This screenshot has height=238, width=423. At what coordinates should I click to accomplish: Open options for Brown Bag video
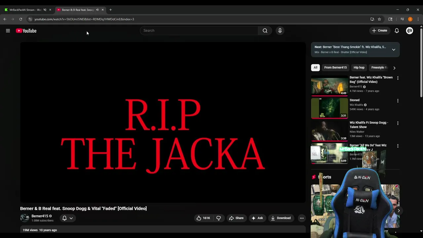click(398, 78)
